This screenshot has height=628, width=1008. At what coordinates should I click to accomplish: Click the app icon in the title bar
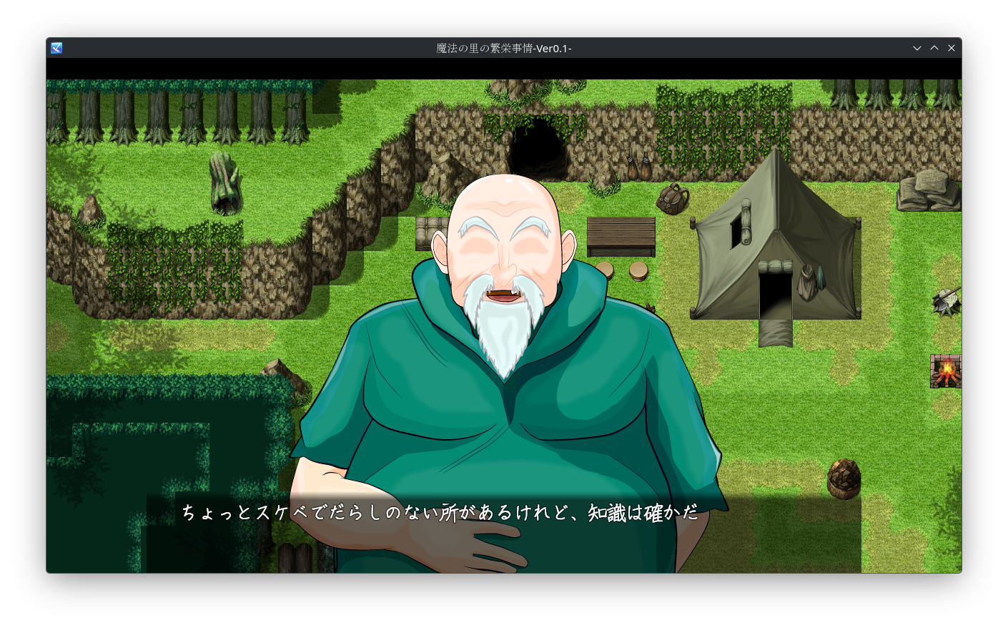[x=56, y=48]
